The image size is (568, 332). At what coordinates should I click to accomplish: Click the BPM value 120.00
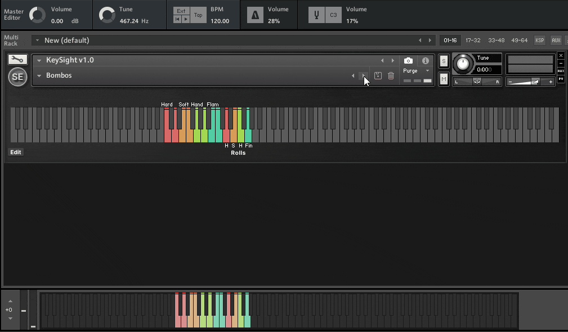pyautogui.click(x=220, y=21)
